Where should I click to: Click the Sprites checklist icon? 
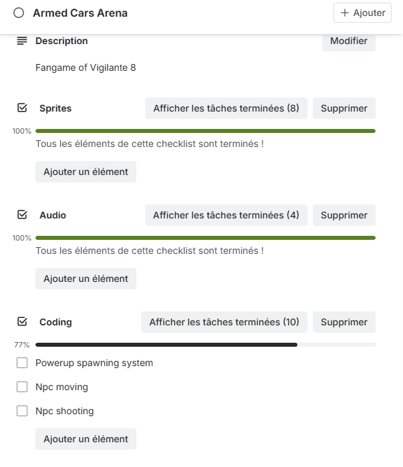(22, 108)
